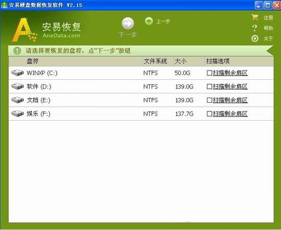Screen dimensions: 281x230
Task: Click the 上一步 text button
Action: click(x=163, y=21)
